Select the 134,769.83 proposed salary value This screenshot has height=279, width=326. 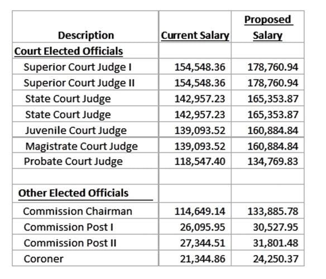tap(273, 161)
